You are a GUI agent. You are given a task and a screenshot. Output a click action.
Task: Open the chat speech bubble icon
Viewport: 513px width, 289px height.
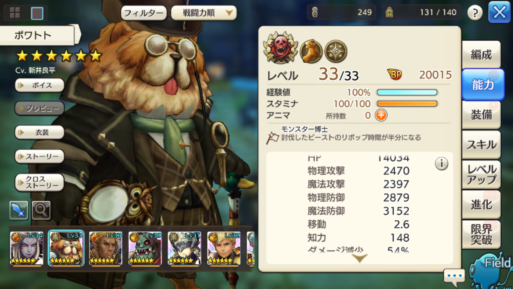(455, 277)
